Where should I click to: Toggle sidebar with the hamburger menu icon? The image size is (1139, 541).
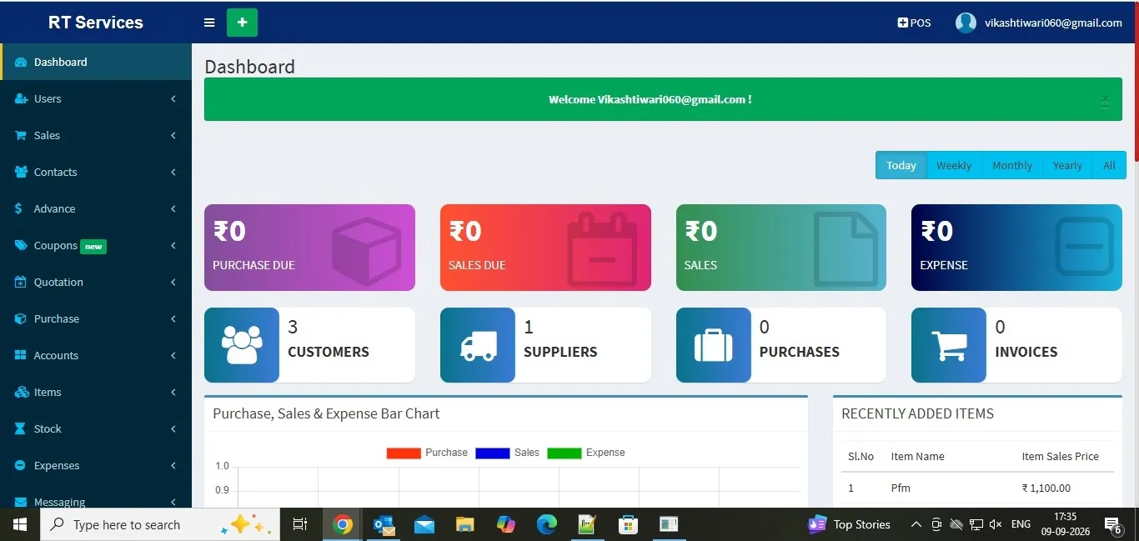(x=209, y=23)
